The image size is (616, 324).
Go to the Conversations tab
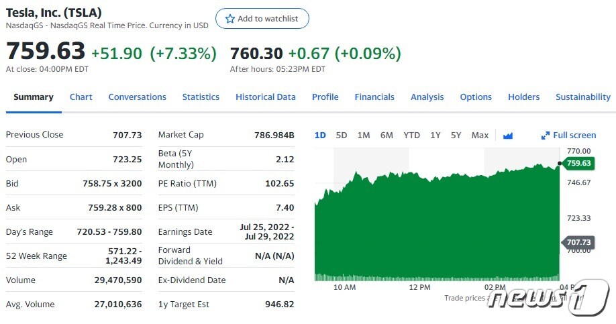point(138,97)
